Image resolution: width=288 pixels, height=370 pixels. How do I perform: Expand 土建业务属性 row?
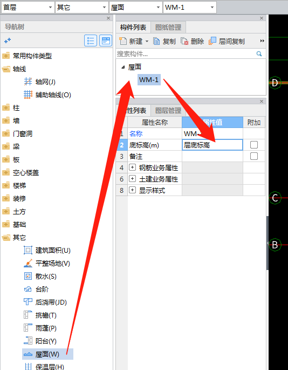pyautogui.click(x=132, y=179)
